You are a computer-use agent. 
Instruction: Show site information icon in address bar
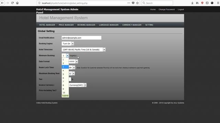click(x=39, y=3)
